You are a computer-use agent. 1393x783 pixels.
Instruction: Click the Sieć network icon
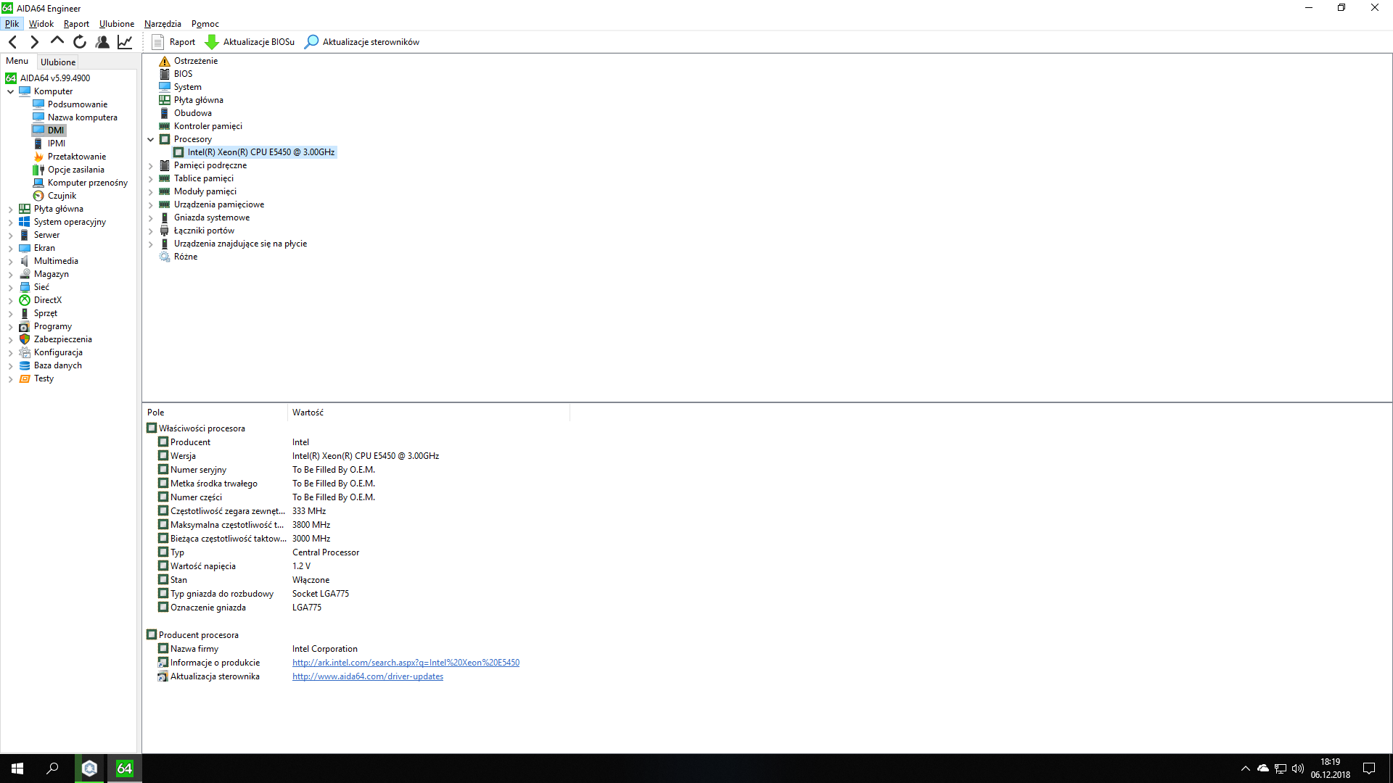[x=25, y=287]
